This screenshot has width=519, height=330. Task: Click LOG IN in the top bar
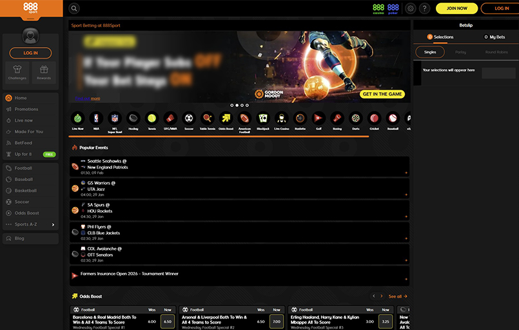[502, 8]
